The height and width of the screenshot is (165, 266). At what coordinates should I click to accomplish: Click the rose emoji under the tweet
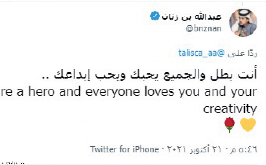point(230,123)
